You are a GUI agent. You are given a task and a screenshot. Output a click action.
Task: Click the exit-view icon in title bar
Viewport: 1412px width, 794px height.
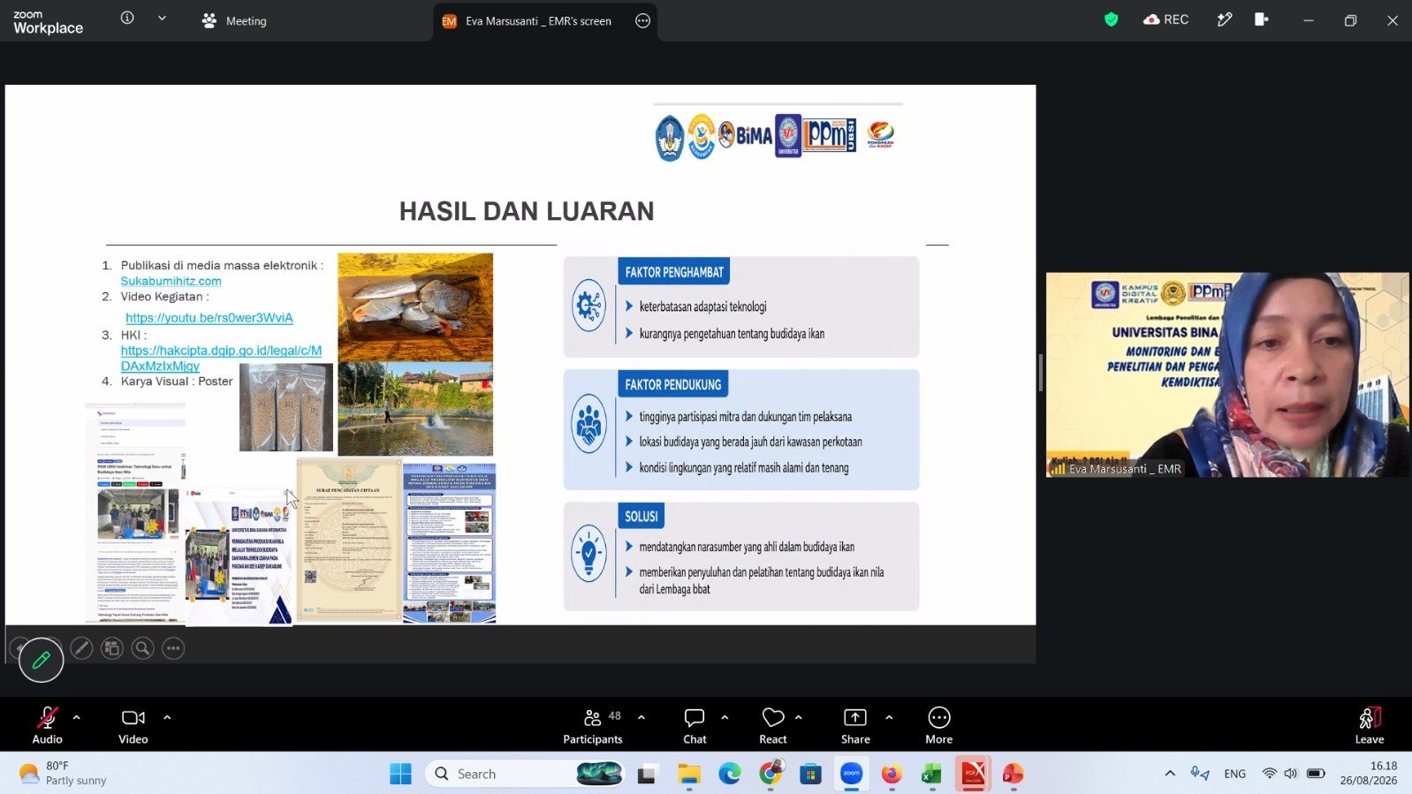click(x=1262, y=19)
